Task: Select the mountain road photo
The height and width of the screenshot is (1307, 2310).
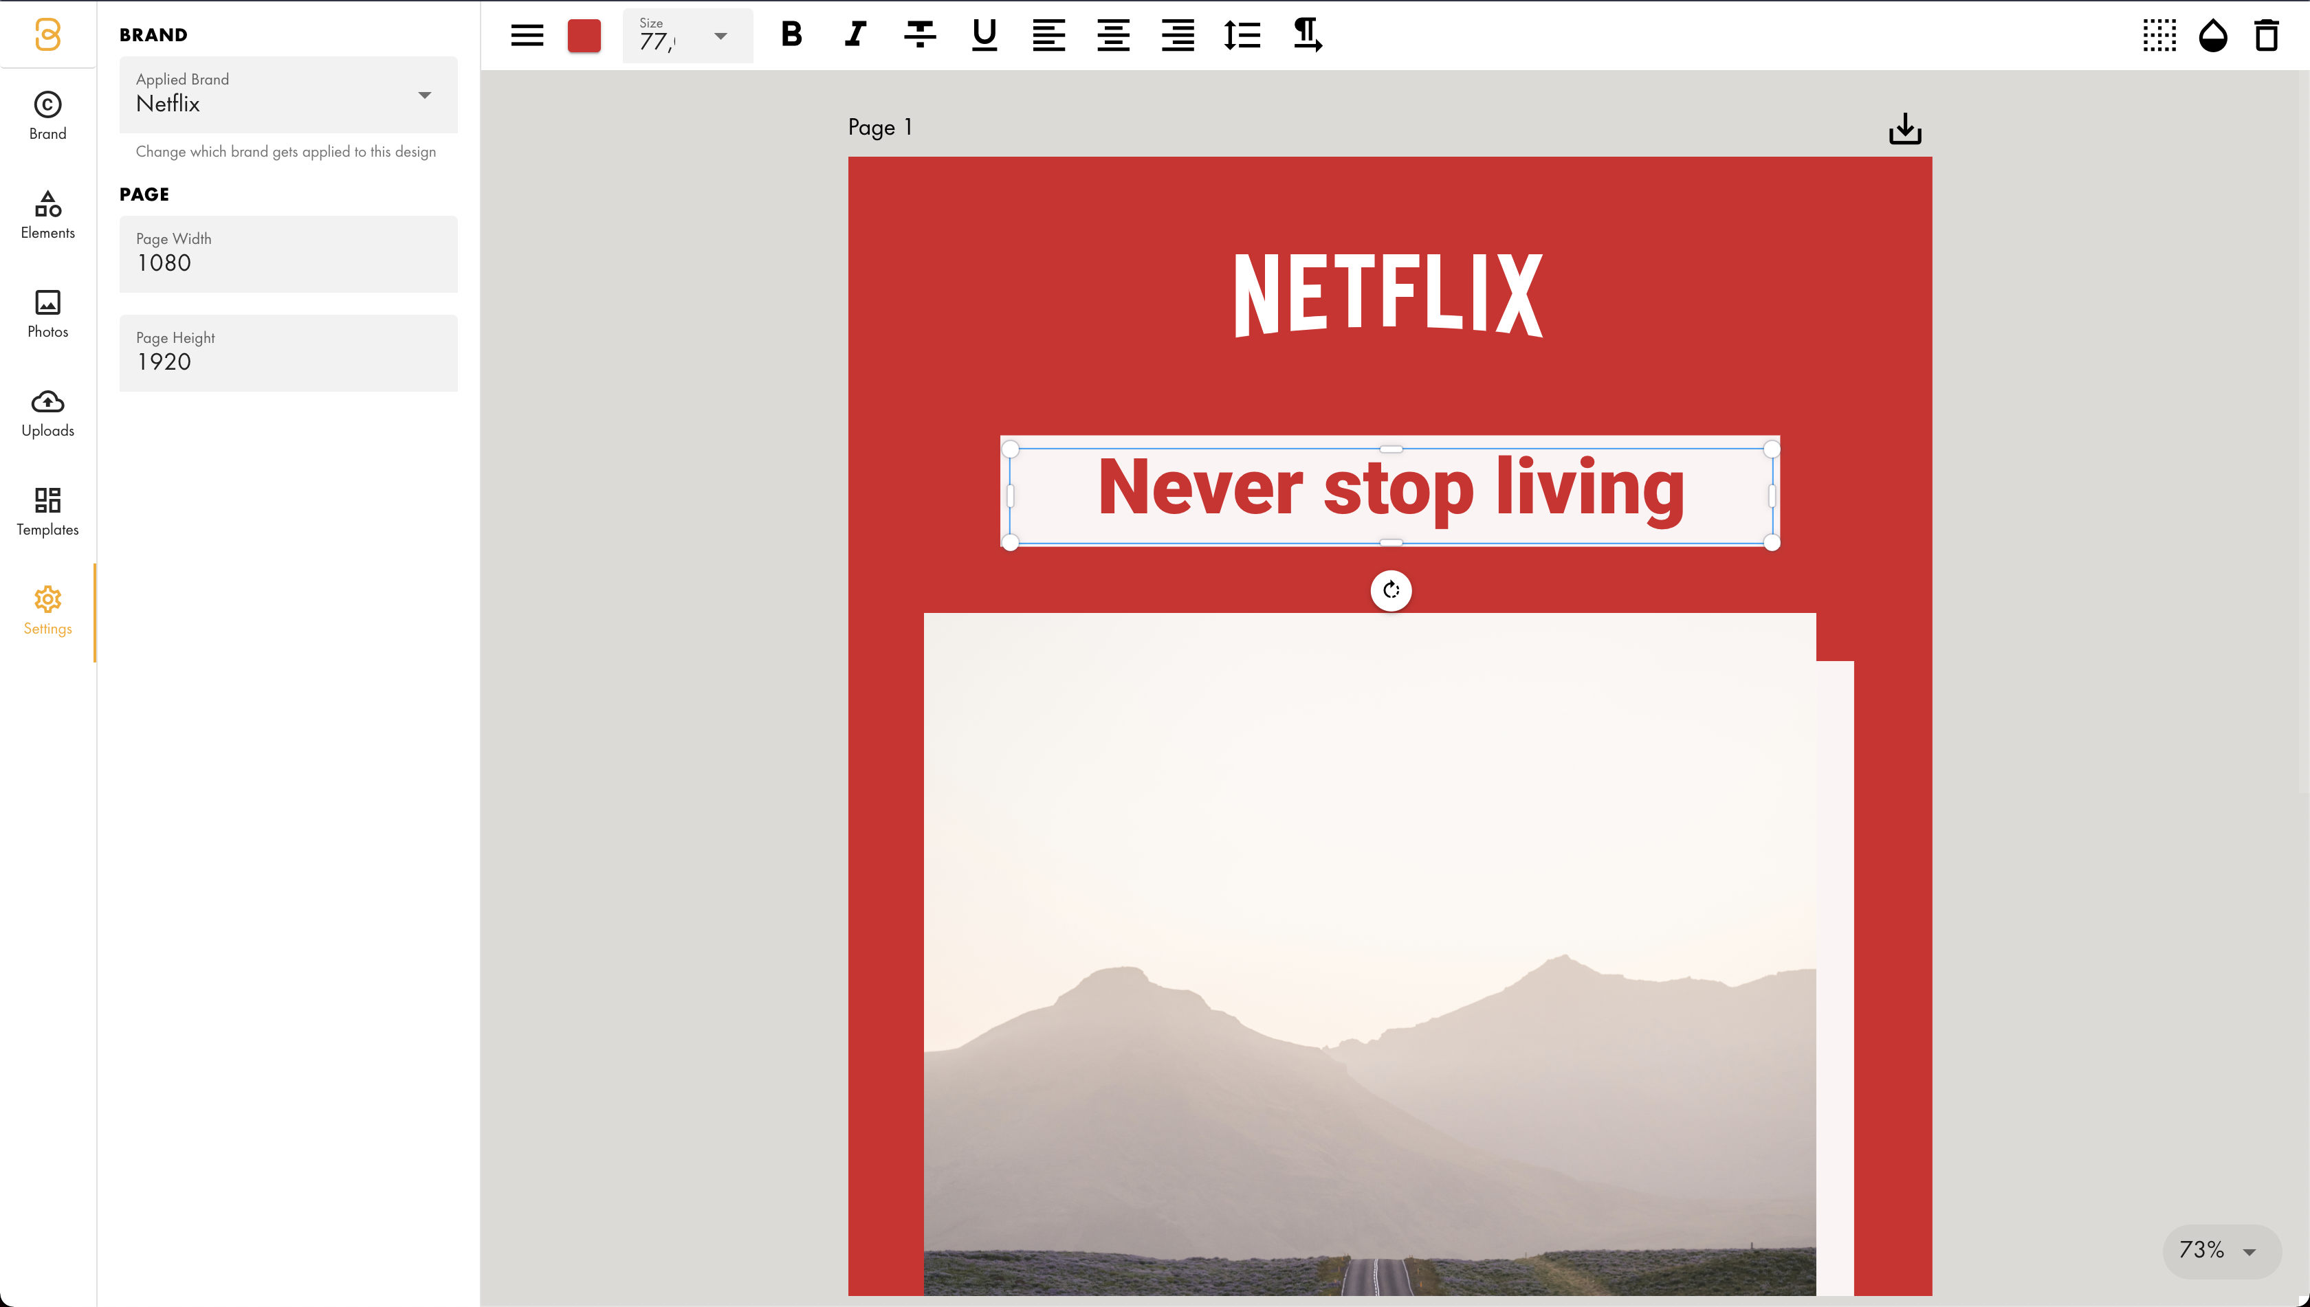Action: pos(1369,953)
